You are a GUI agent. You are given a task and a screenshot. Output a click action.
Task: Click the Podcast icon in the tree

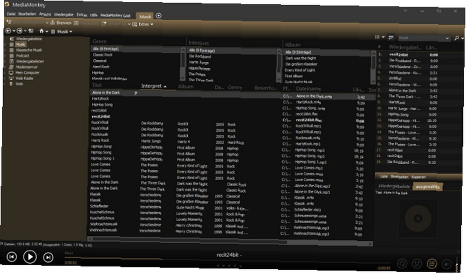tap(12, 56)
